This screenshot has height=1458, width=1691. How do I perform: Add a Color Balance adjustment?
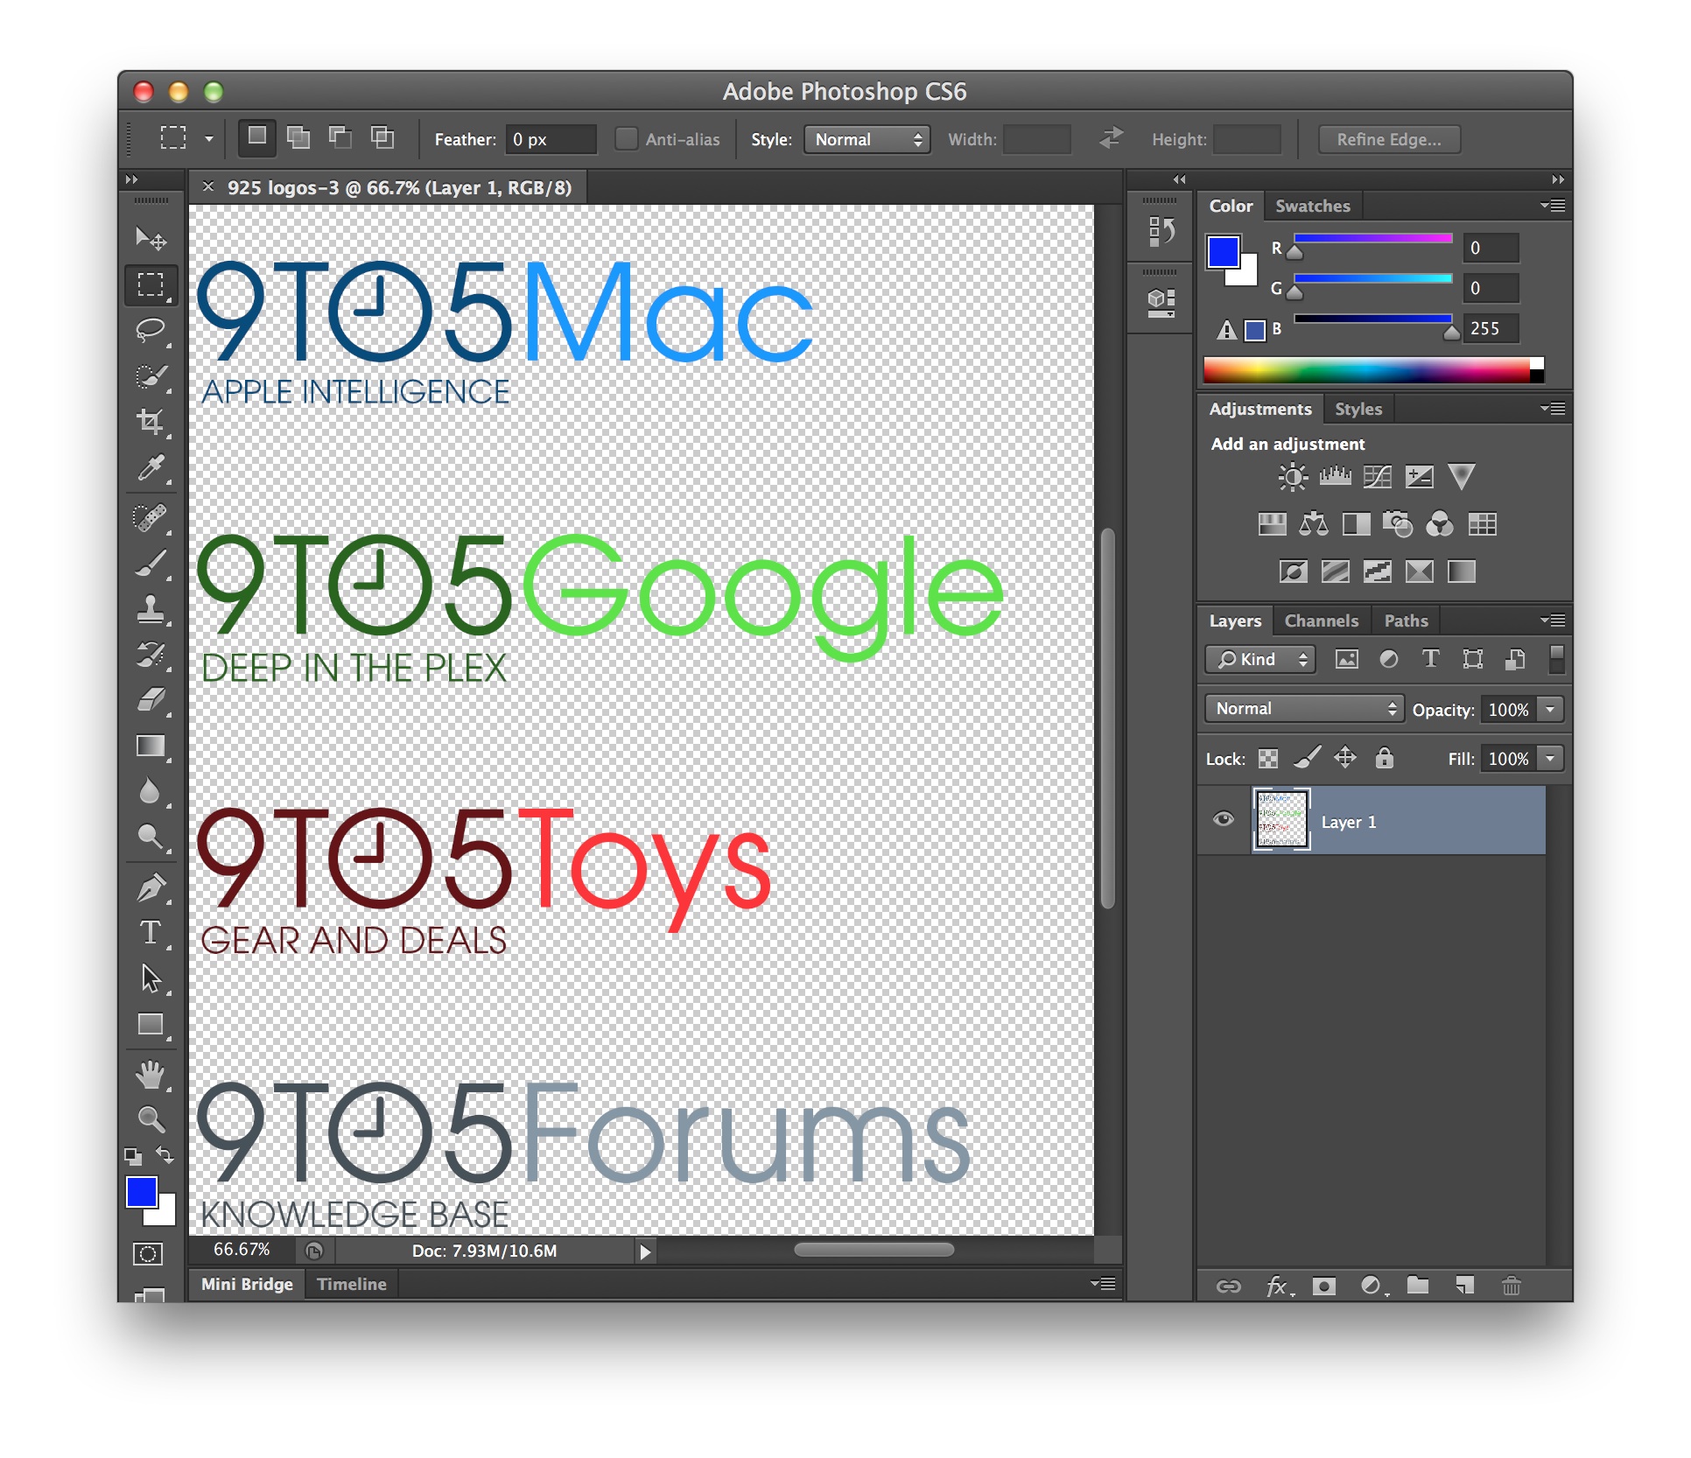[x=1314, y=525]
